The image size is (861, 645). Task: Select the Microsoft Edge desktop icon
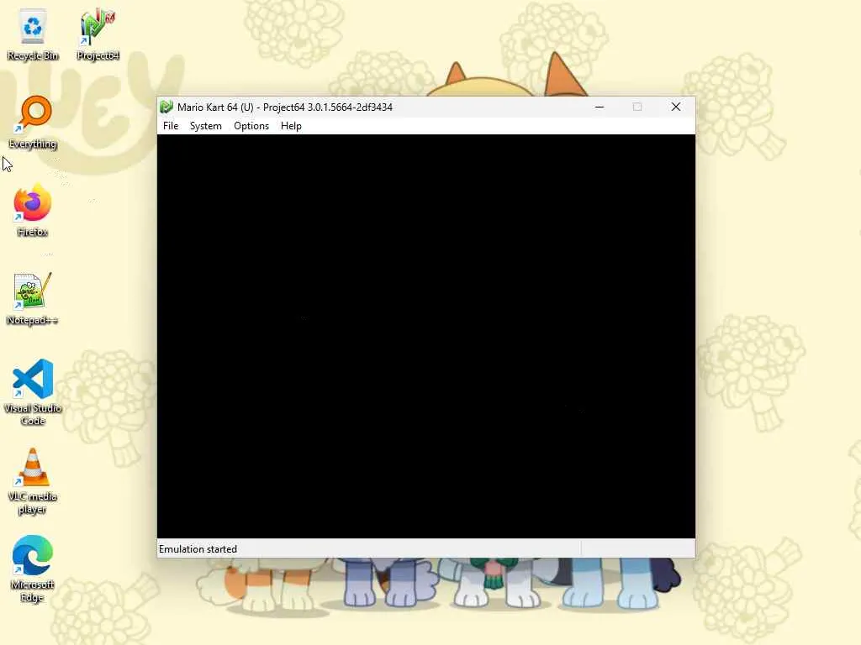[x=33, y=569]
